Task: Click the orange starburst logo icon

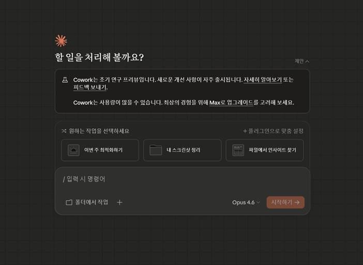Action: (x=61, y=41)
